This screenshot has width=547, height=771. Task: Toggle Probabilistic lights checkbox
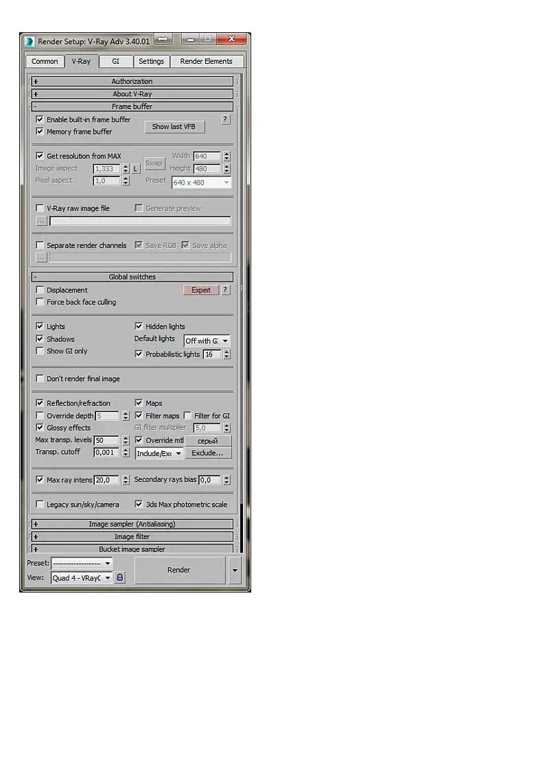pyautogui.click(x=139, y=354)
